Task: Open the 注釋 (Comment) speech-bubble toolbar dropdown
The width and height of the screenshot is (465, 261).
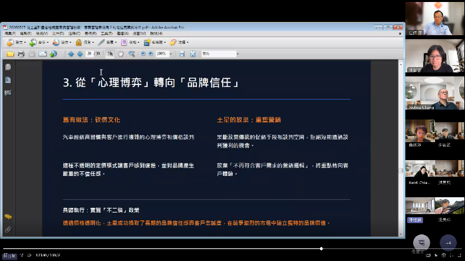Action: (x=179, y=43)
